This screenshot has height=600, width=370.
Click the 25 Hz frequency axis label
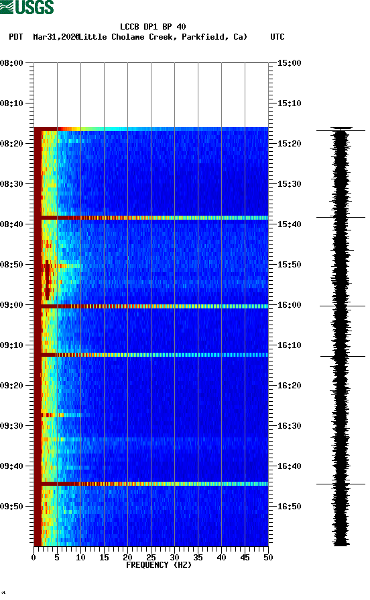[151, 558]
